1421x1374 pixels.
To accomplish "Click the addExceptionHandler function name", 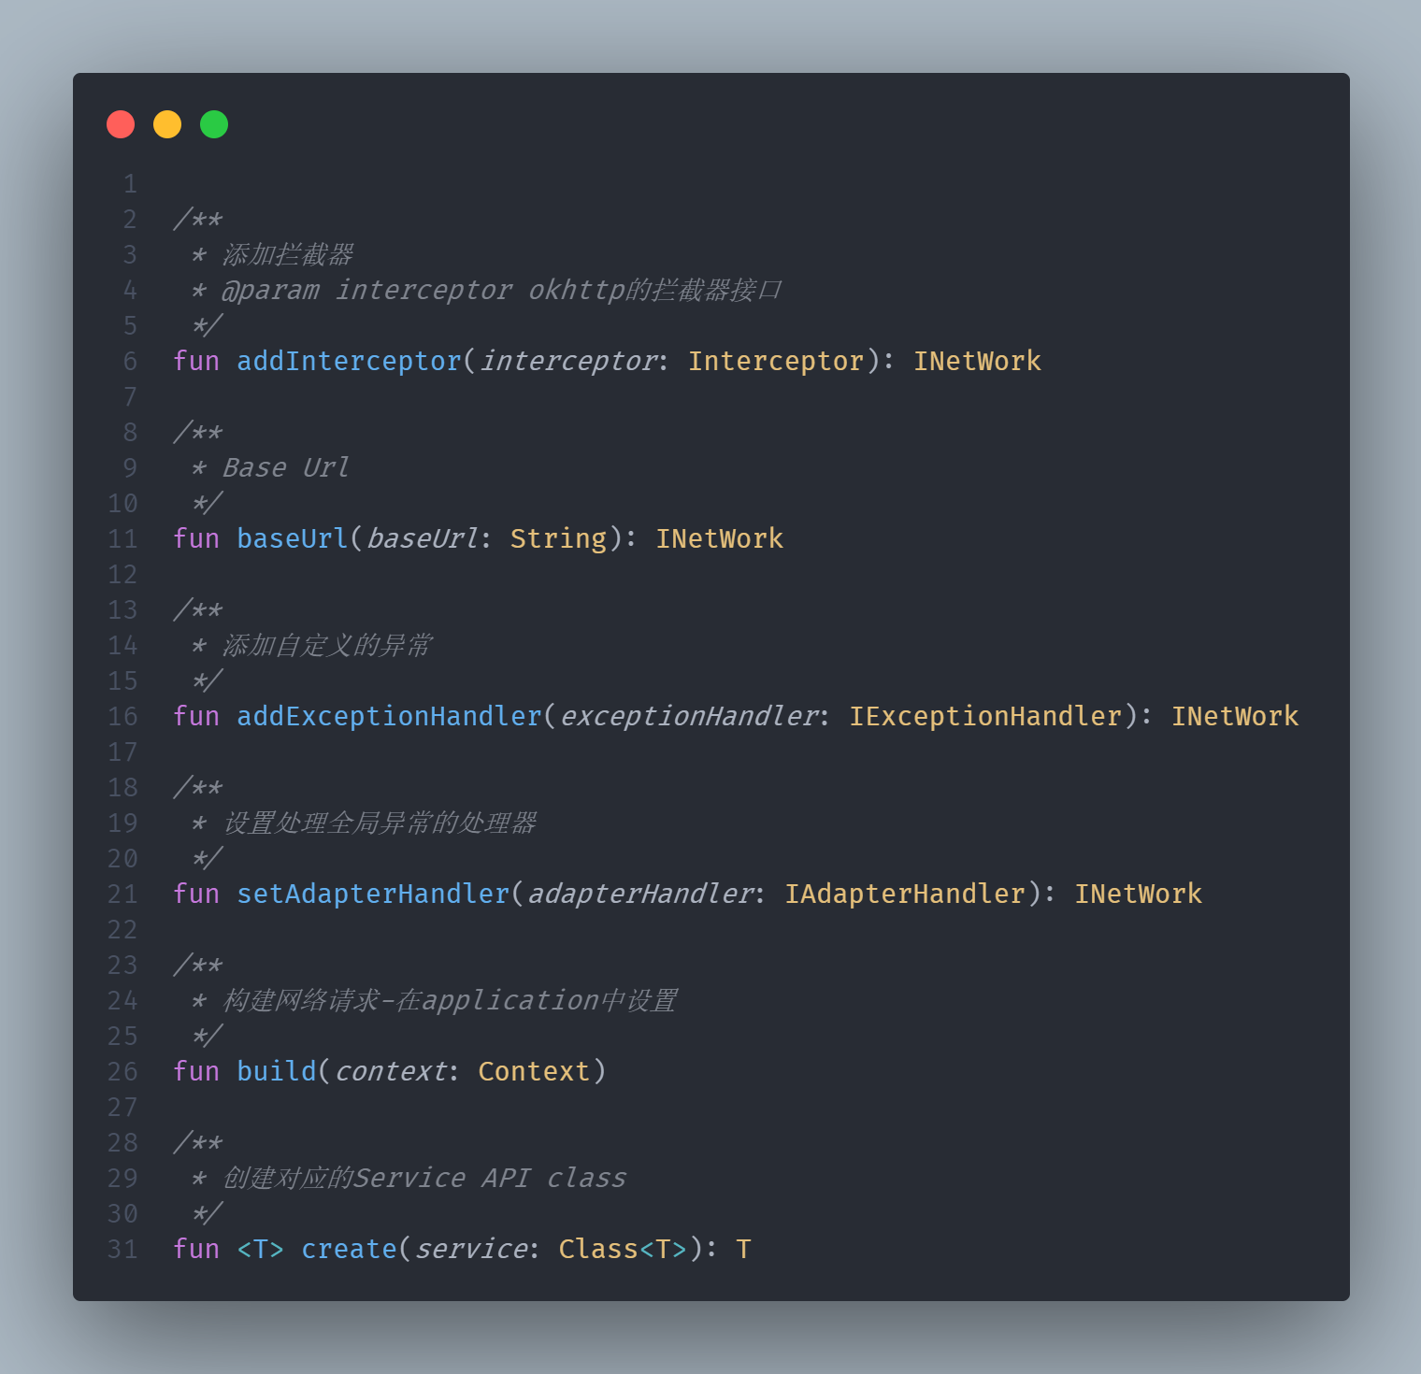I will click(x=390, y=716).
